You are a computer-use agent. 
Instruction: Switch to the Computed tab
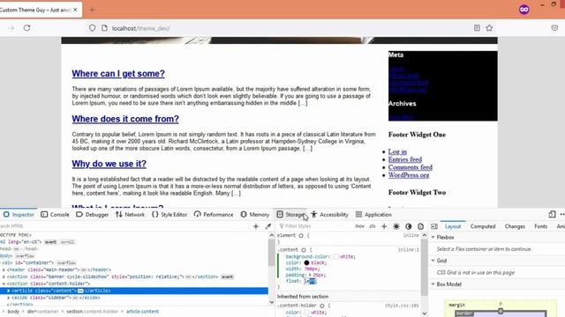point(483,226)
